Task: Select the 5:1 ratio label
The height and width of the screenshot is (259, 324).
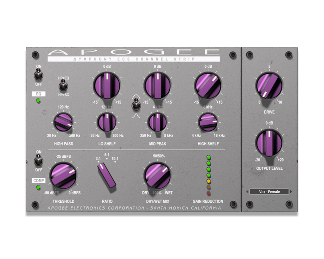Action: click(x=107, y=155)
